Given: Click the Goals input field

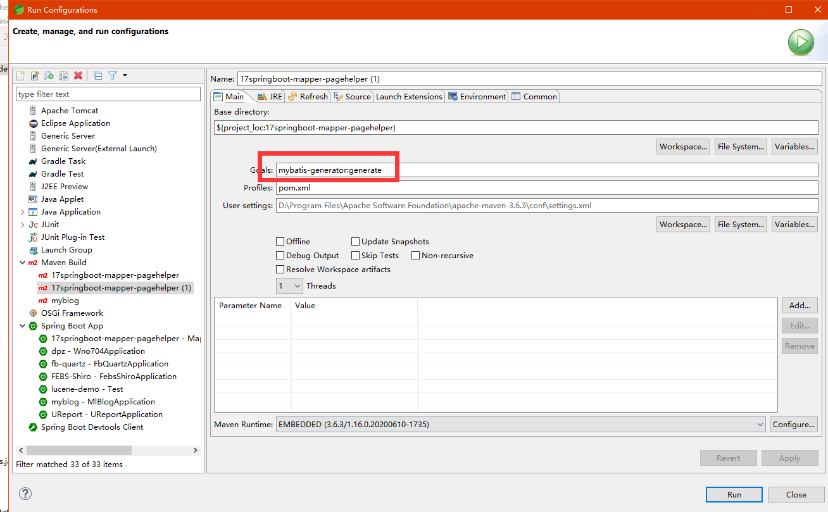Looking at the screenshot, I should click(x=546, y=170).
